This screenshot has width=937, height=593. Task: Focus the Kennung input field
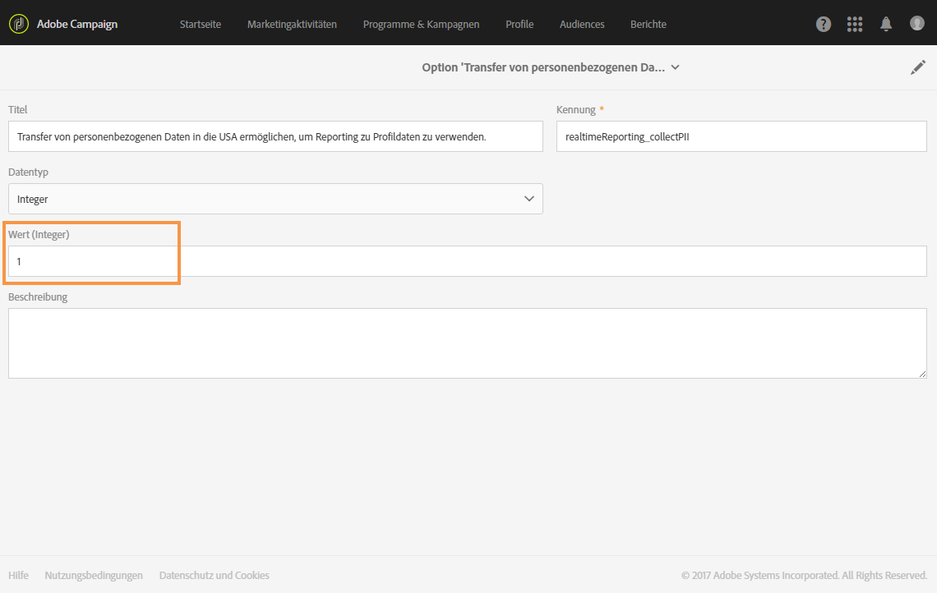pos(741,136)
